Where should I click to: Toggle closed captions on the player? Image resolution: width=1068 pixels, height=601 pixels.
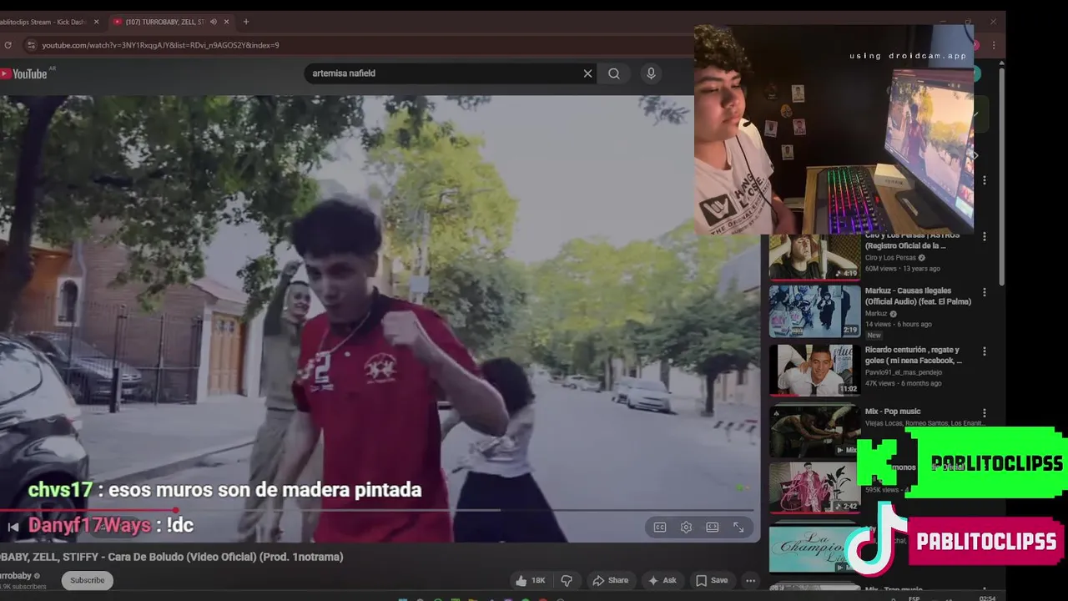click(660, 528)
